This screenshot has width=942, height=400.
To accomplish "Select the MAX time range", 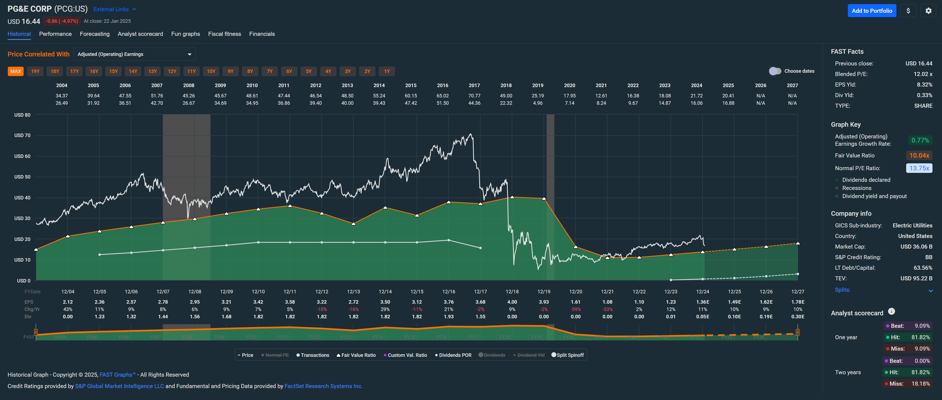I will click(x=16, y=71).
